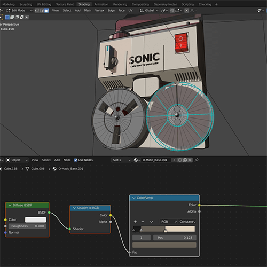This screenshot has width=267, height=267.
Task: Switch to Texture Paint workspace tab
Action: pos(65,4)
